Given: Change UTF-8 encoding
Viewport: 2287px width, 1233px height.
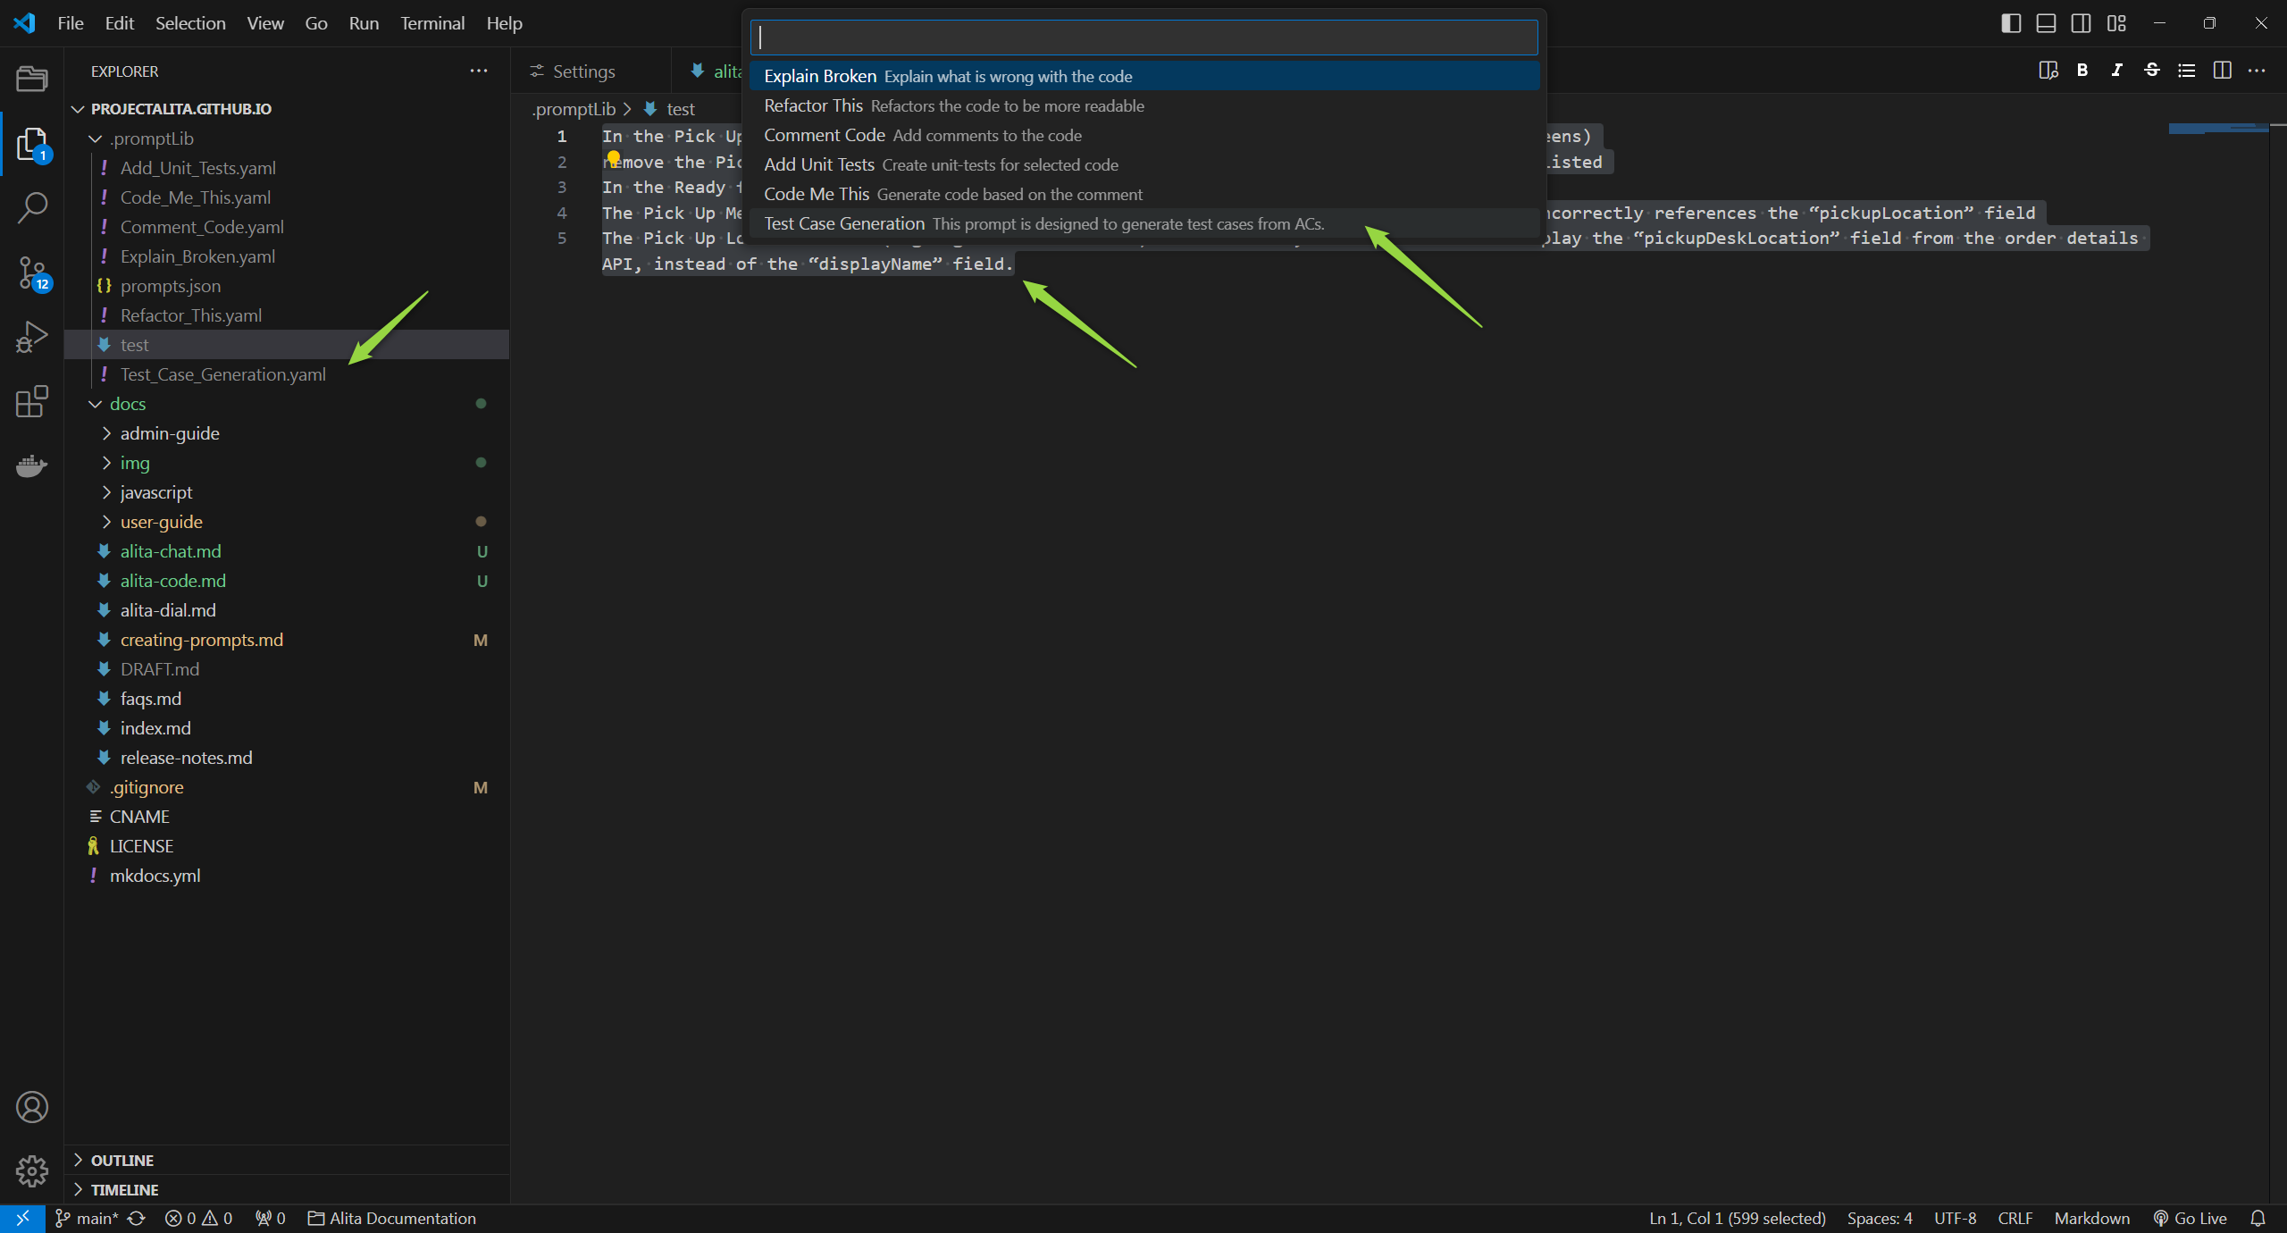Looking at the screenshot, I should point(1955,1218).
